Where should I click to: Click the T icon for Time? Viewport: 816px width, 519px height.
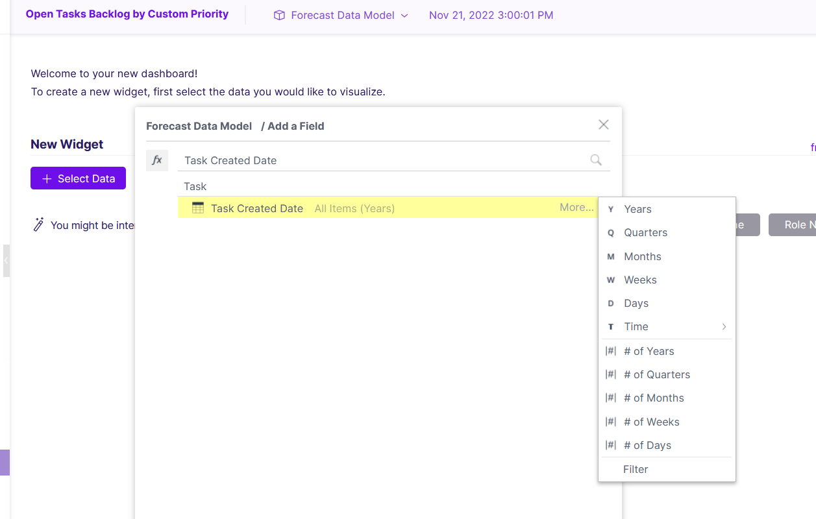point(611,327)
